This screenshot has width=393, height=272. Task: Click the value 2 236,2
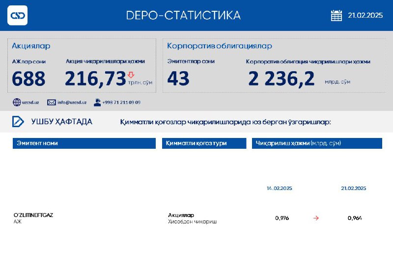(x=281, y=79)
